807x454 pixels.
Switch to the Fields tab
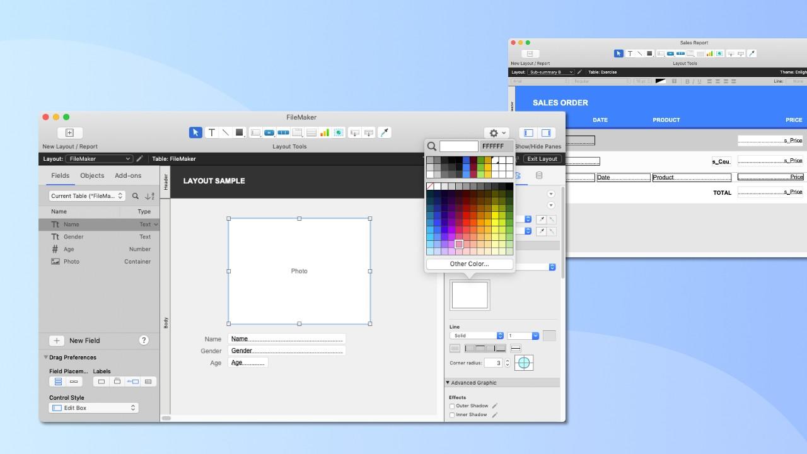[61, 175]
